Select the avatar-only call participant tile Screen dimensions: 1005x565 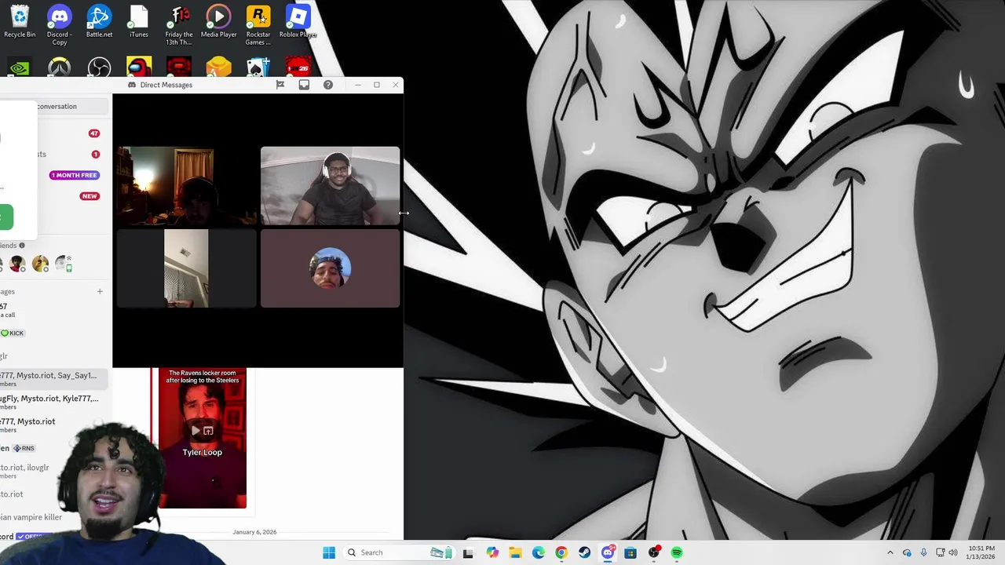coord(330,268)
